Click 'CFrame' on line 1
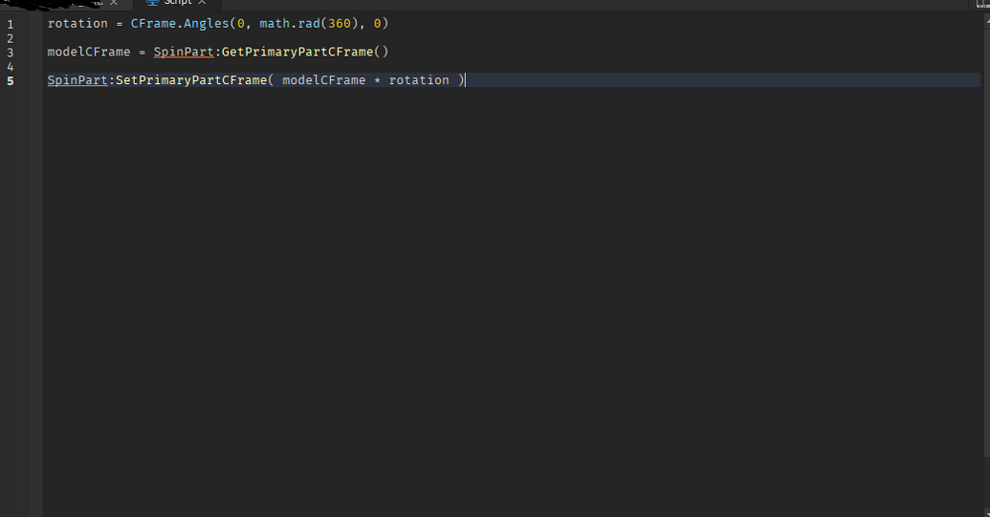This screenshot has height=517, width=990. (153, 23)
